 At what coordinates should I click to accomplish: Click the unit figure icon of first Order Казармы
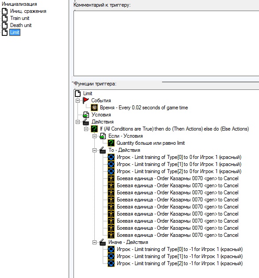111,178
